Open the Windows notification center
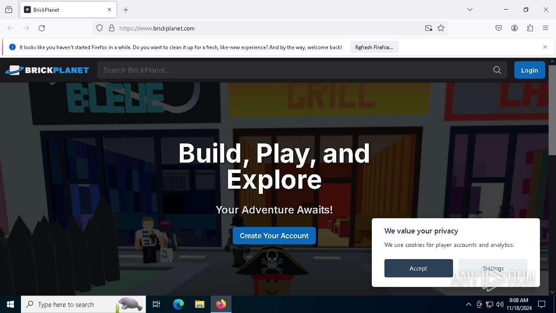Viewport: 556px width, 313px height. click(542, 304)
